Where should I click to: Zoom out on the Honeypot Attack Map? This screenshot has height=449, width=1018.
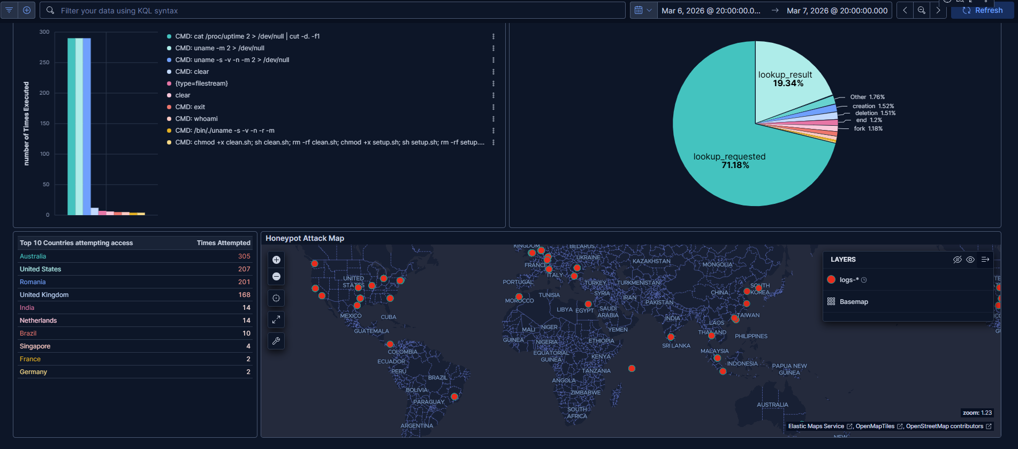pyautogui.click(x=276, y=277)
